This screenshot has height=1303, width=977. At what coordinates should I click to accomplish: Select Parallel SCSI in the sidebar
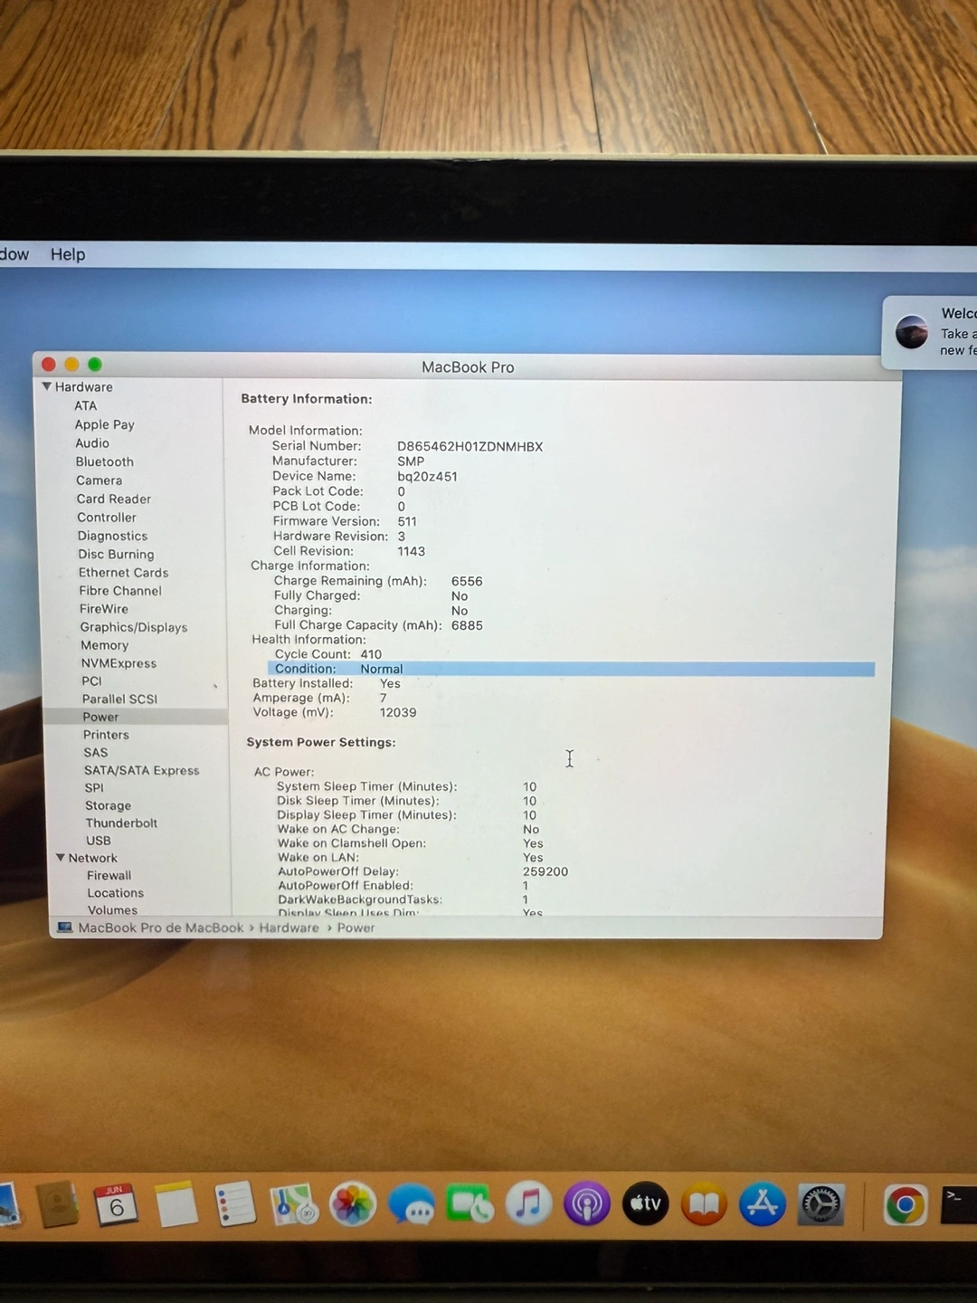[x=119, y=699]
